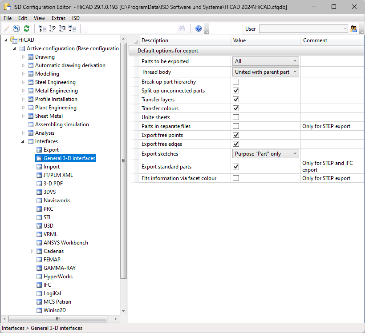The width and height of the screenshot is (365, 333).
Task: Select the GAMMA-RAY tree item
Action: pyautogui.click(x=60, y=268)
